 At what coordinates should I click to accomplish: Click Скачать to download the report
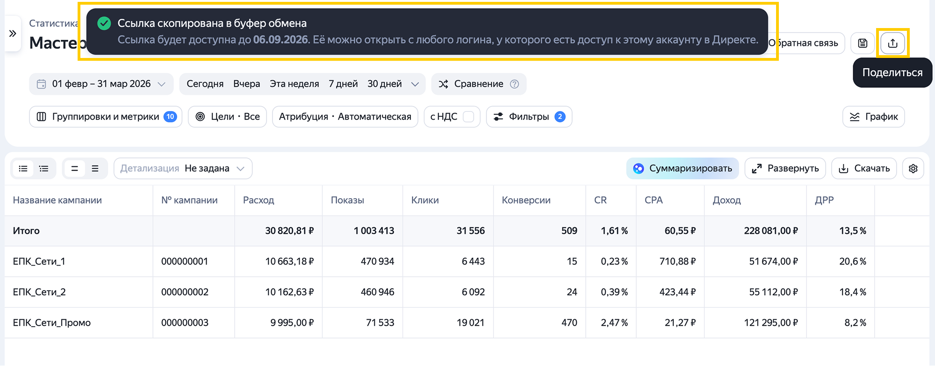[864, 168]
